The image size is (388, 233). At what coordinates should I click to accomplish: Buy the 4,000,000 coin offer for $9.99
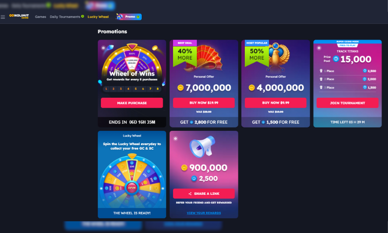(276, 103)
